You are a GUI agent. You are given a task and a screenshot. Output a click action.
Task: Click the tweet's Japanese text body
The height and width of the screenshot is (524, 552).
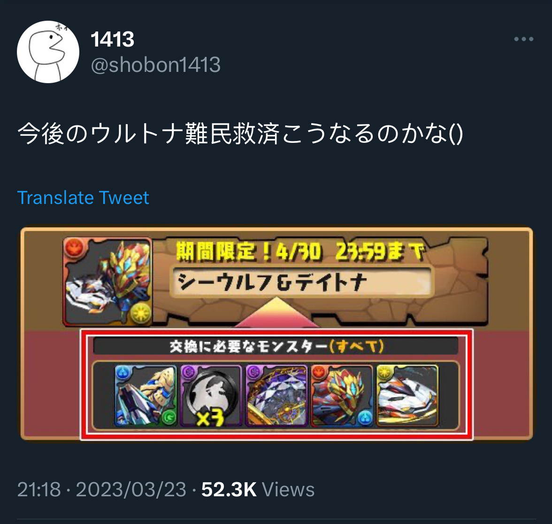(x=240, y=134)
